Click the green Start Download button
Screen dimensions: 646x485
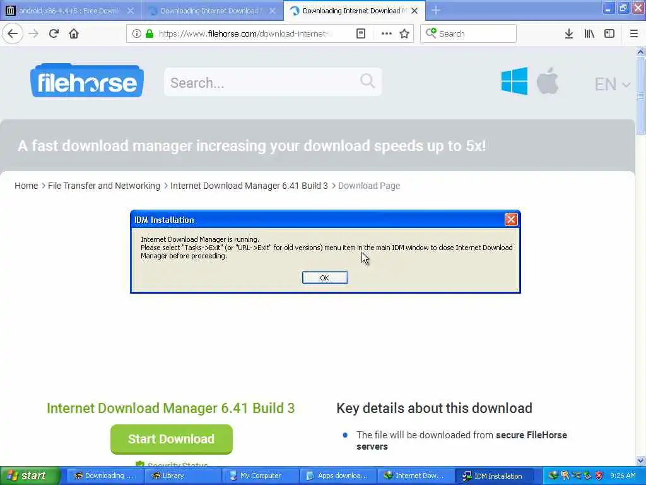(x=172, y=439)
